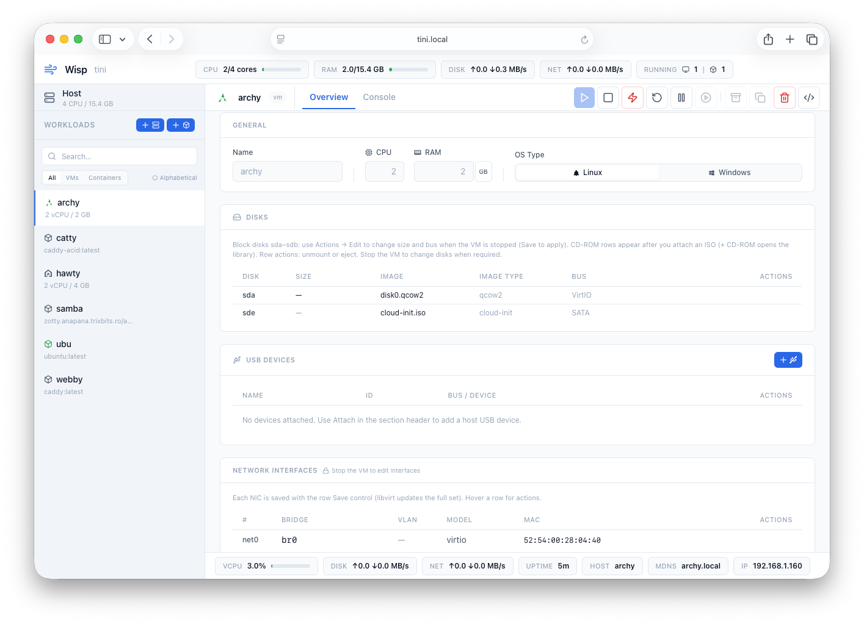Open sidebar dropdown chevron in Safari
864x624 pixels.
pos(123,39)
